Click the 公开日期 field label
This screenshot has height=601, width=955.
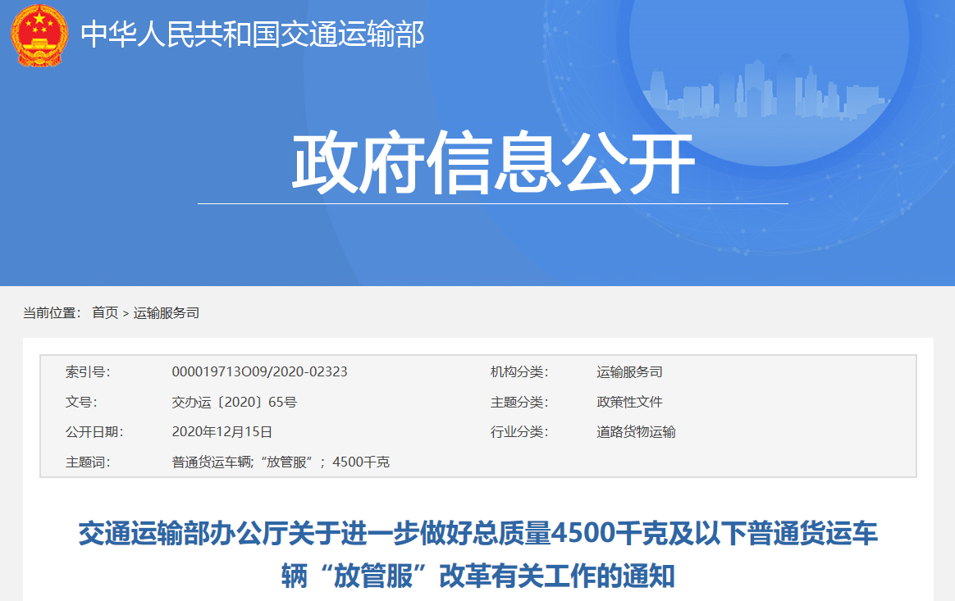pyautogui.click(x=94, y=431)
